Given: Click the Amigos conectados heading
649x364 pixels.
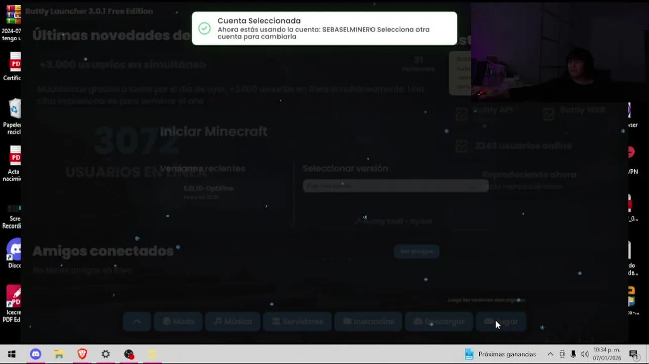Looking at the screenshot, I should tap(103, 251).
